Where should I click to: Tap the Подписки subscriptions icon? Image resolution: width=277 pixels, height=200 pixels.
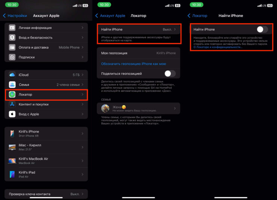(12, 57)
